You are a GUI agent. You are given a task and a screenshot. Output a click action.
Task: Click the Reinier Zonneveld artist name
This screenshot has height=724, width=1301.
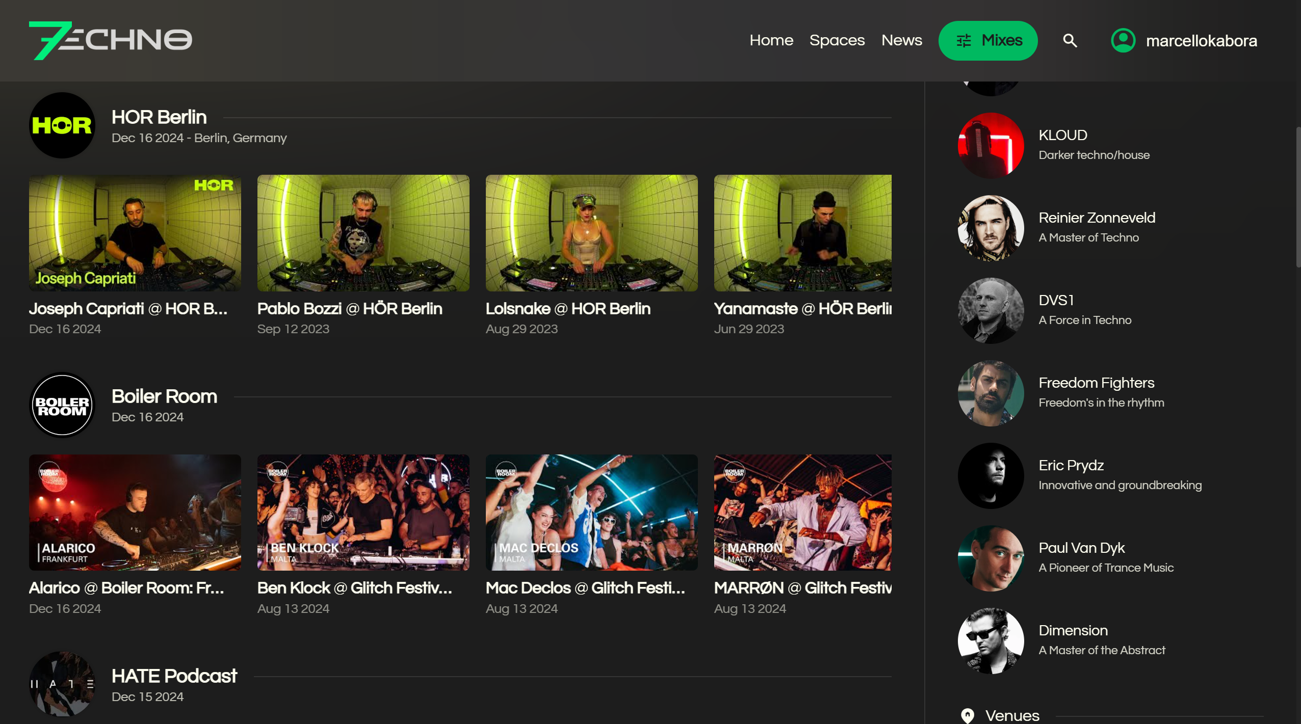coord(1097,218)
